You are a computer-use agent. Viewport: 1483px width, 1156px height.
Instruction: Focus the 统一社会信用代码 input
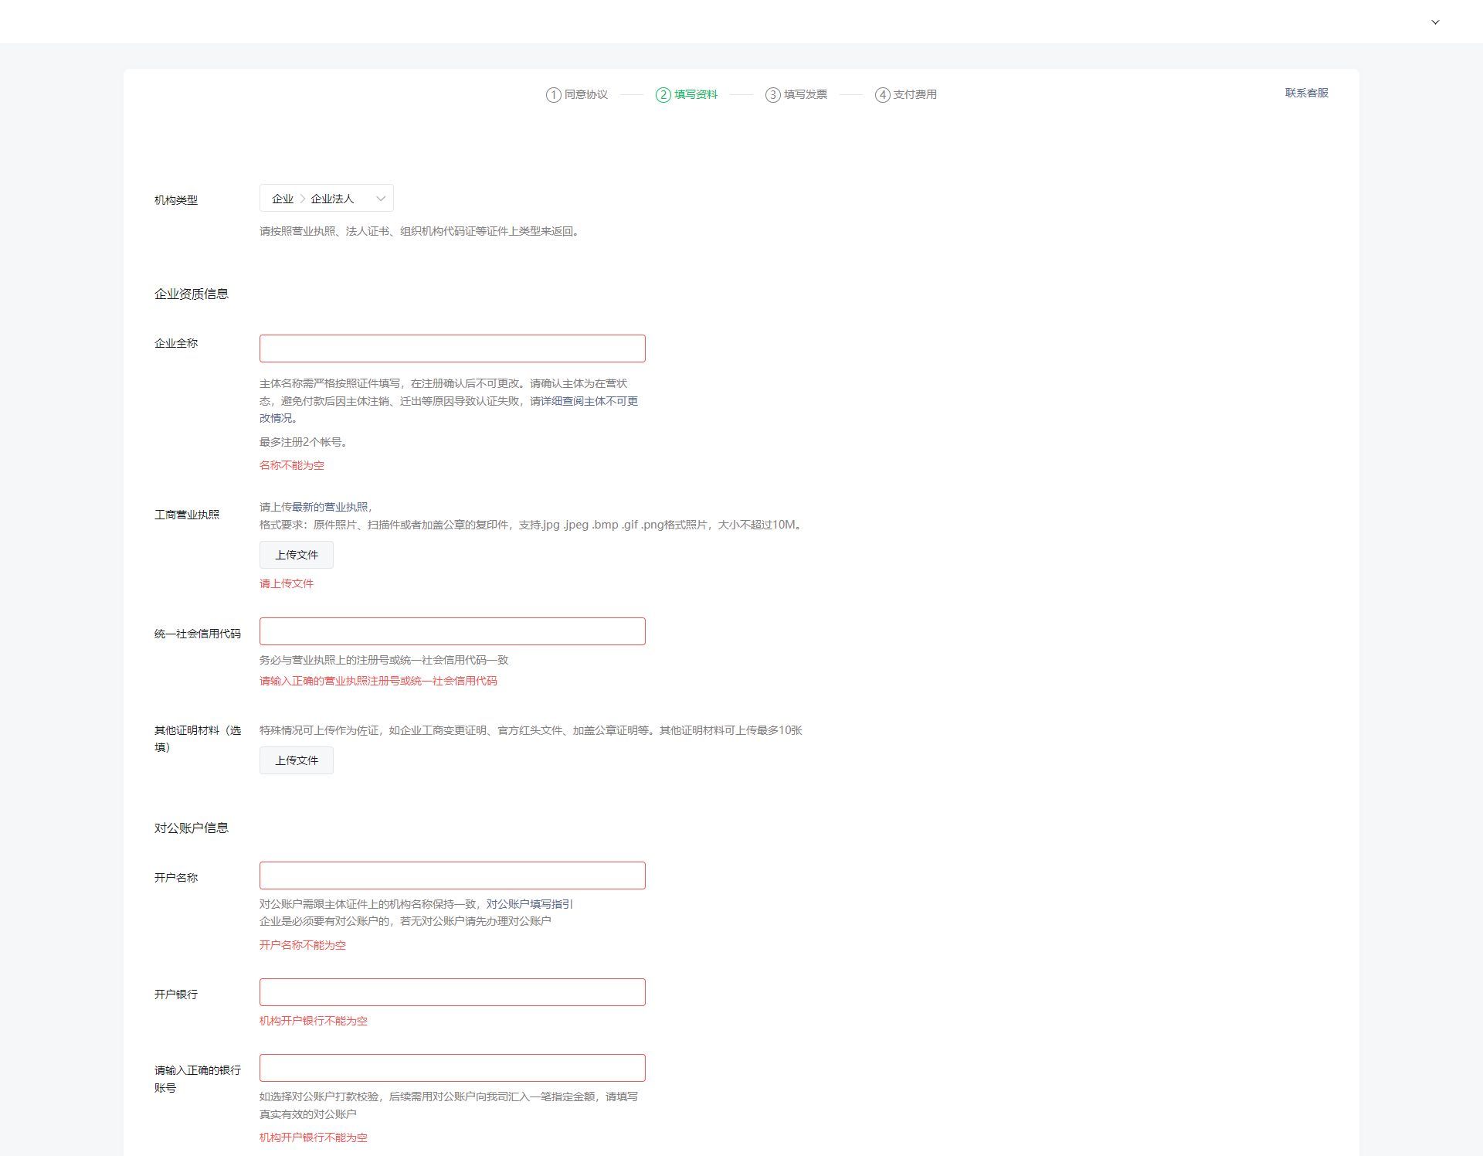point(452,631)
